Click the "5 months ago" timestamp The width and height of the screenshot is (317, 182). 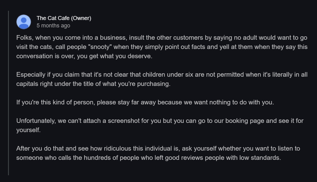click(53, 26)
